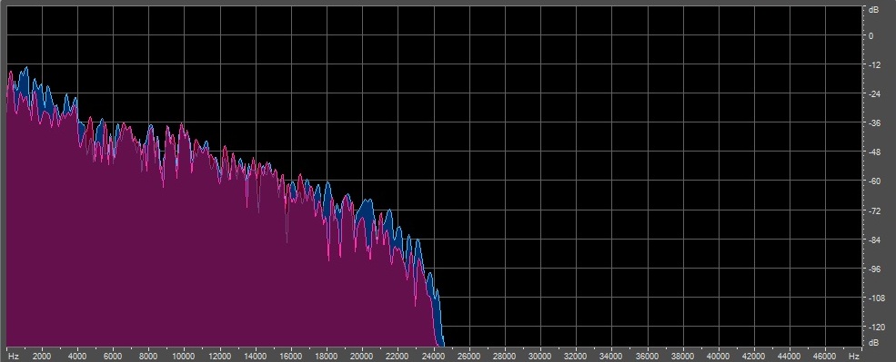Click the 26000 frequency axis label
This screenshot has height=362, width=896.
coord(469,357)
